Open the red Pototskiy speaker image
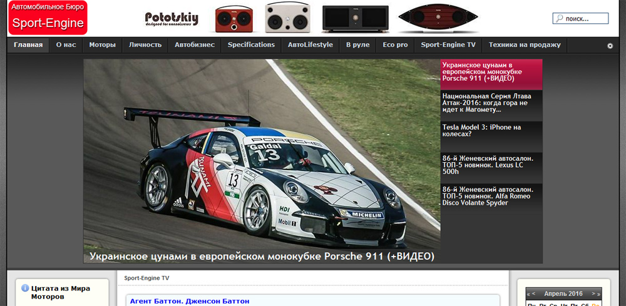This screenshot has height=306, width=626. (234, 19)
